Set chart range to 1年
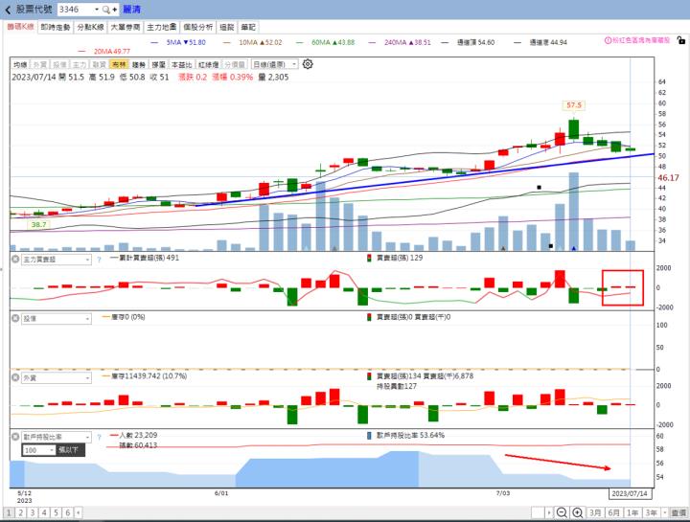The height and width of the screenshot is (522, 690). coord(632,512)
